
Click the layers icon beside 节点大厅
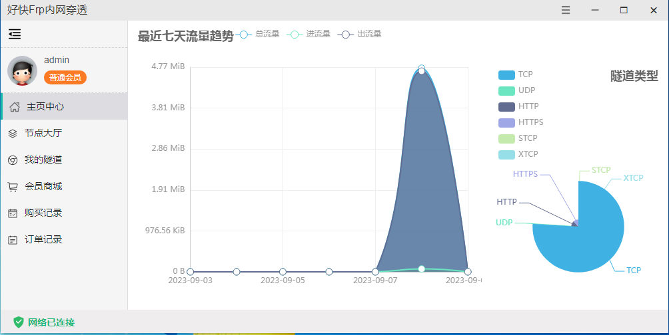click(13, 134)
